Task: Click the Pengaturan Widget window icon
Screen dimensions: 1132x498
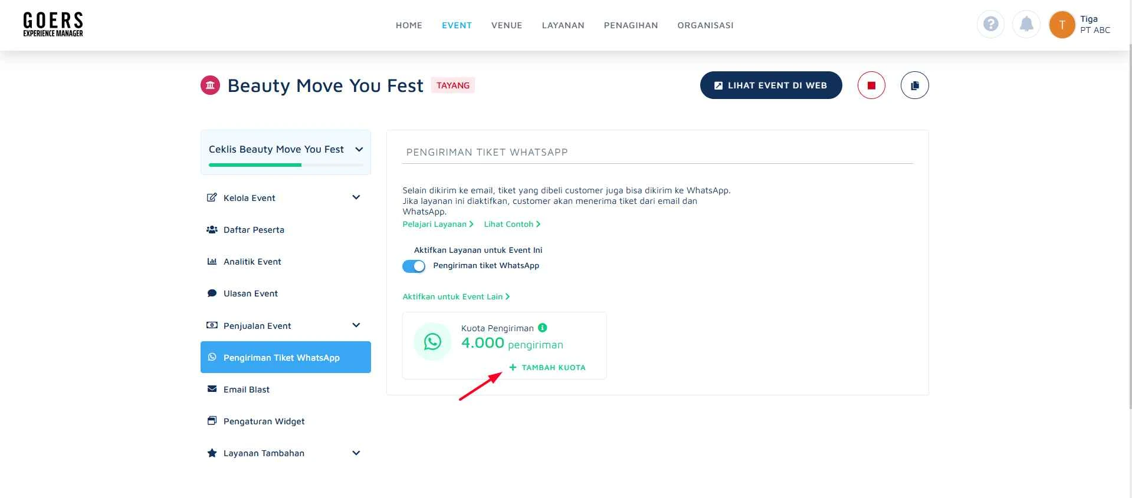Action: pos(212,421)
